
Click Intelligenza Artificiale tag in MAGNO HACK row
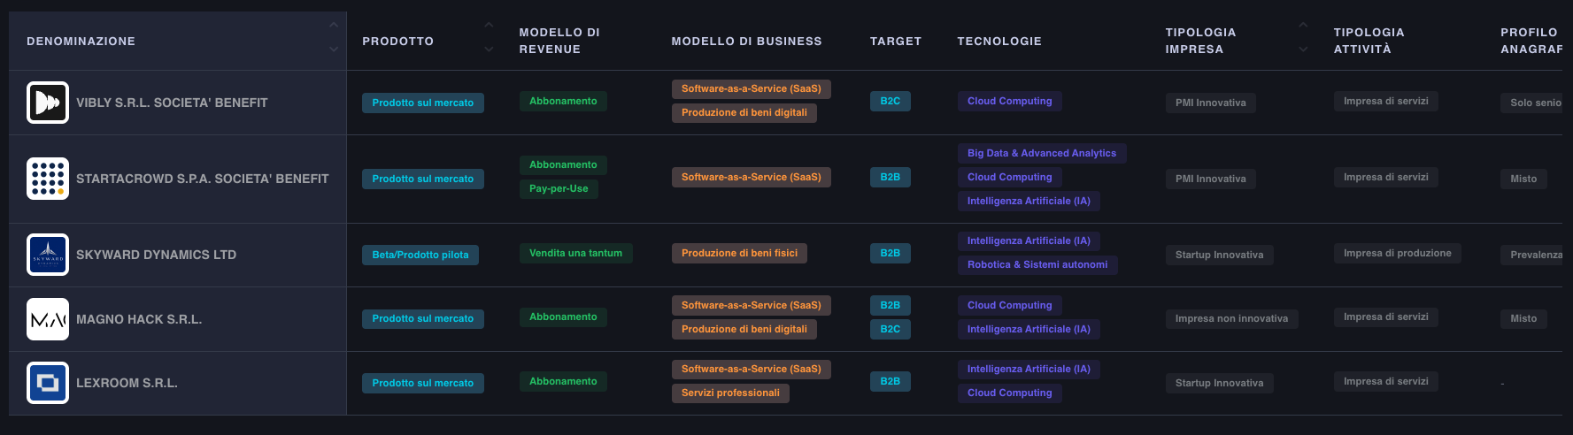pos(1029,329)
